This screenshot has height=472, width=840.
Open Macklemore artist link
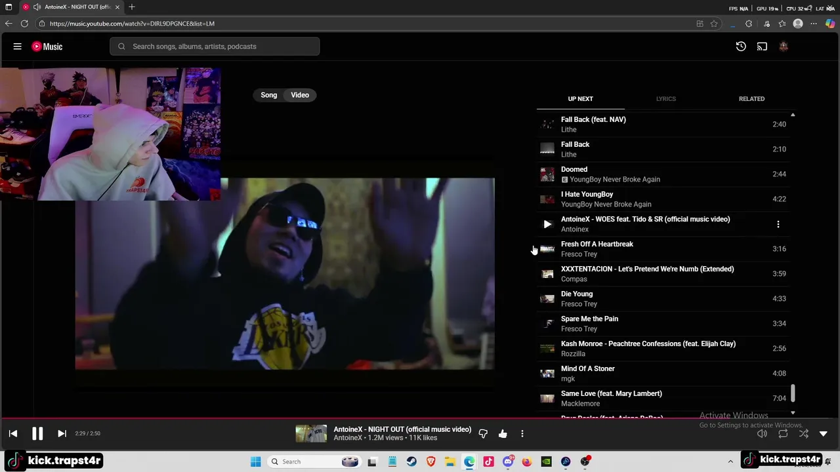pyautogui.click(x=580, y=404)
